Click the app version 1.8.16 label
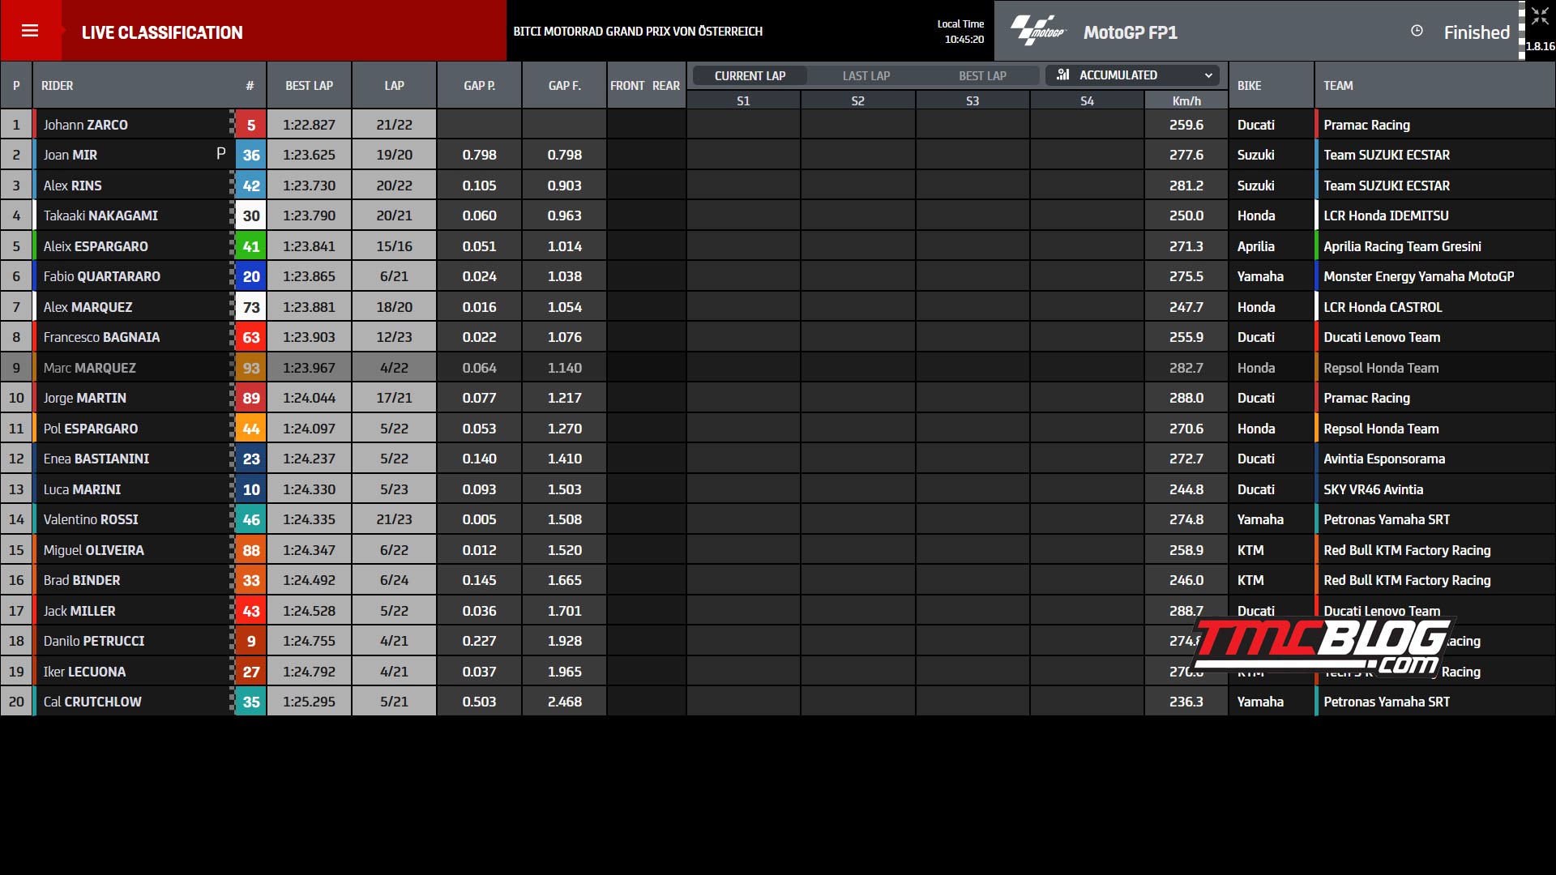1556x875 pixels. click(x=1541, y=46)
